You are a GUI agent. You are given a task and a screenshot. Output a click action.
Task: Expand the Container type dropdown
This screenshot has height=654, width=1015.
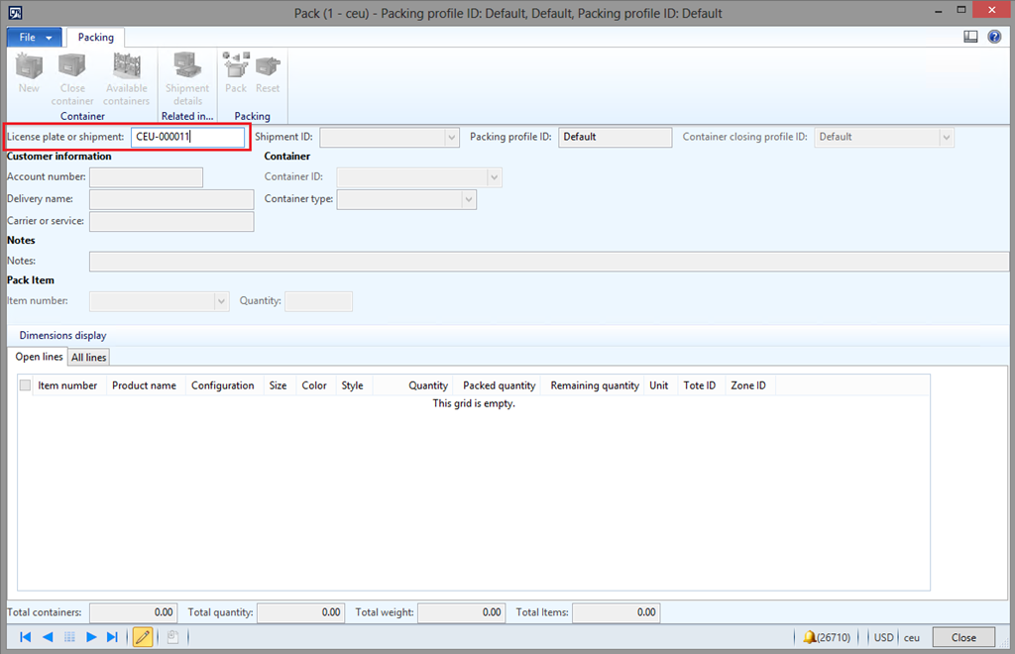coord(469,199)
